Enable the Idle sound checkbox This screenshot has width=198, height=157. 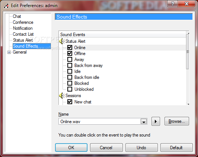pos(70,71)
